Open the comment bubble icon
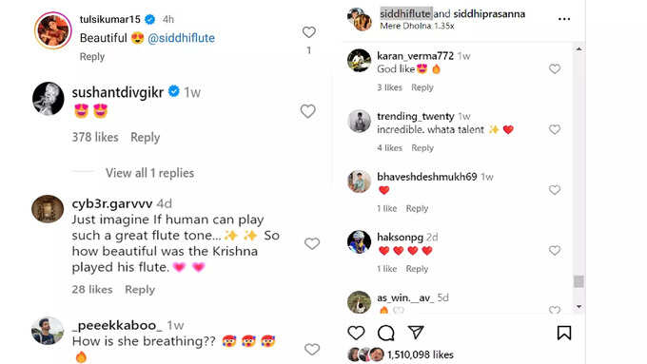 pyautogui.click(x=385, y=333)
